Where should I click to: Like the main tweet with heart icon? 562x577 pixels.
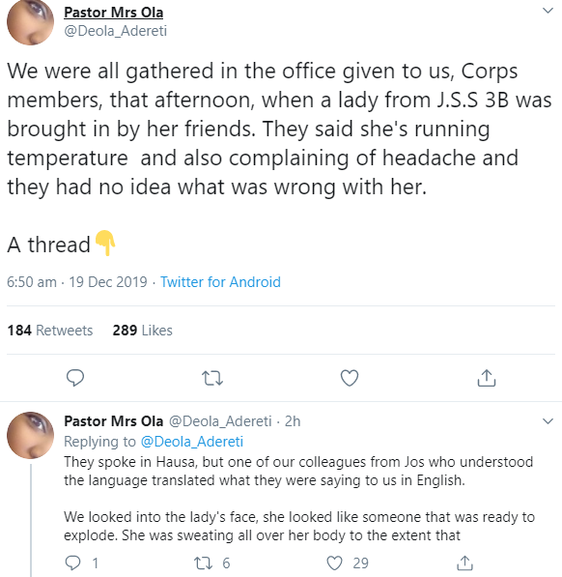click(x=350, y=378)
